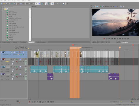Paste from clipboard toolbar icon
The image size is (139, 106).
click(x=23, y=4)
